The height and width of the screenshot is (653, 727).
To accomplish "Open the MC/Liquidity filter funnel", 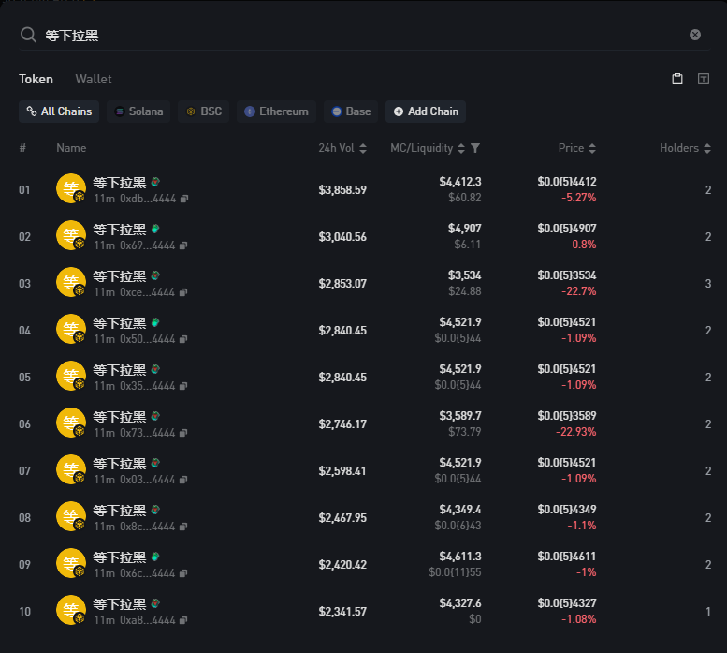I will click(475, 148).
